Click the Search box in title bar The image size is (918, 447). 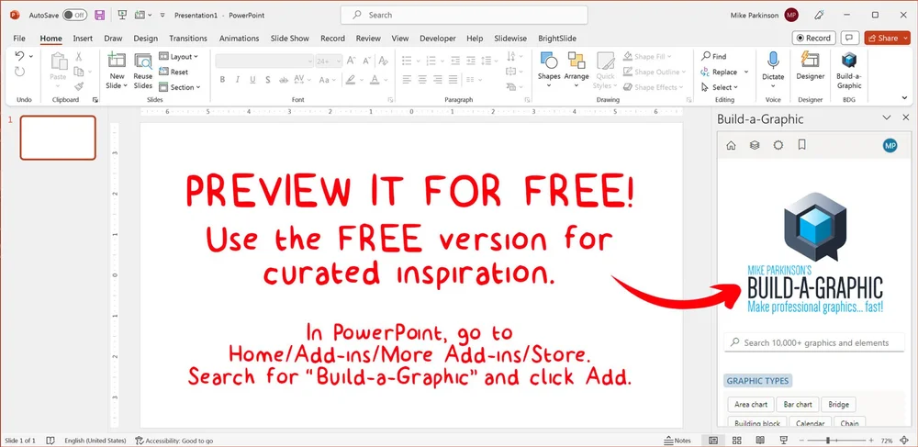(464, 16)
